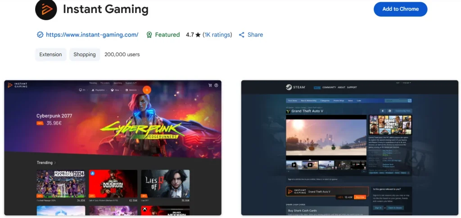Click the PlayStation badge on Modern Warfare card

(92, 173)
